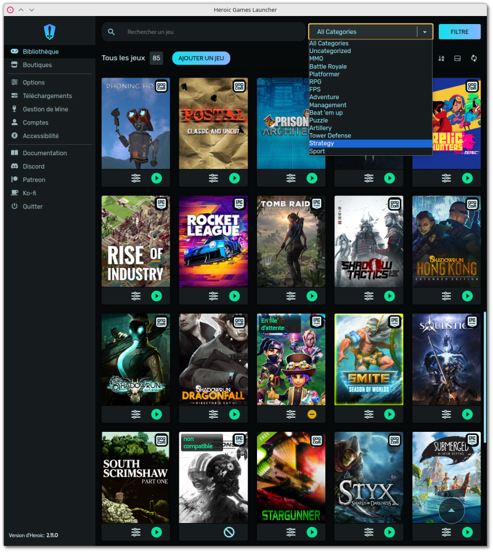Jump back to top using arrow button

coord(452,511)
